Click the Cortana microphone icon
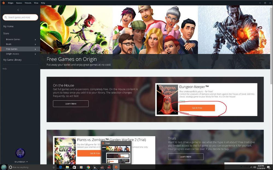 click(x=54, y=167)
